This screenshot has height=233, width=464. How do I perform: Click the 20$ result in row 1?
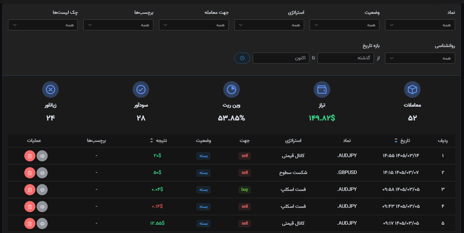pyautogui.click(x=157, y=156)
